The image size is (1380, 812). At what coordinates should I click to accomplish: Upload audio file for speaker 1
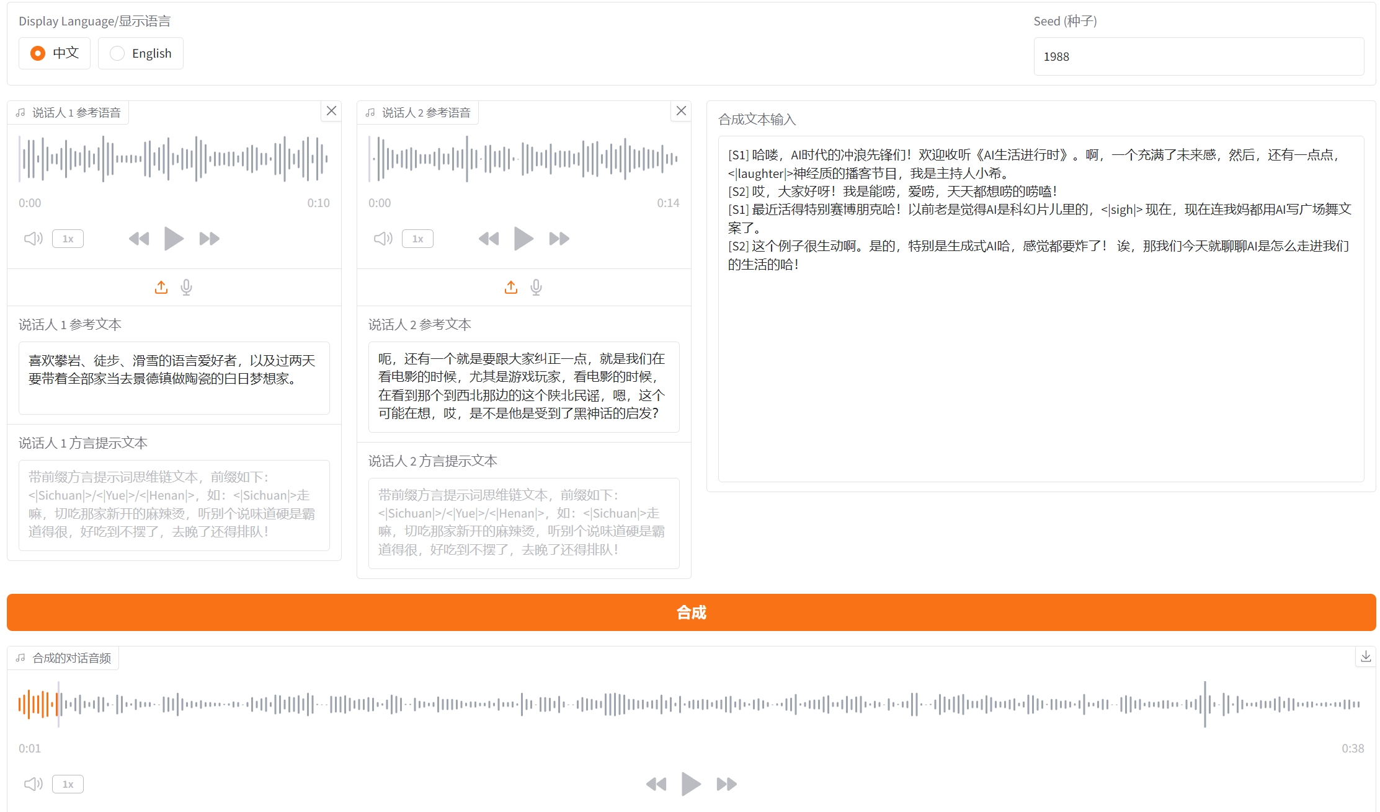pos(161,287)
